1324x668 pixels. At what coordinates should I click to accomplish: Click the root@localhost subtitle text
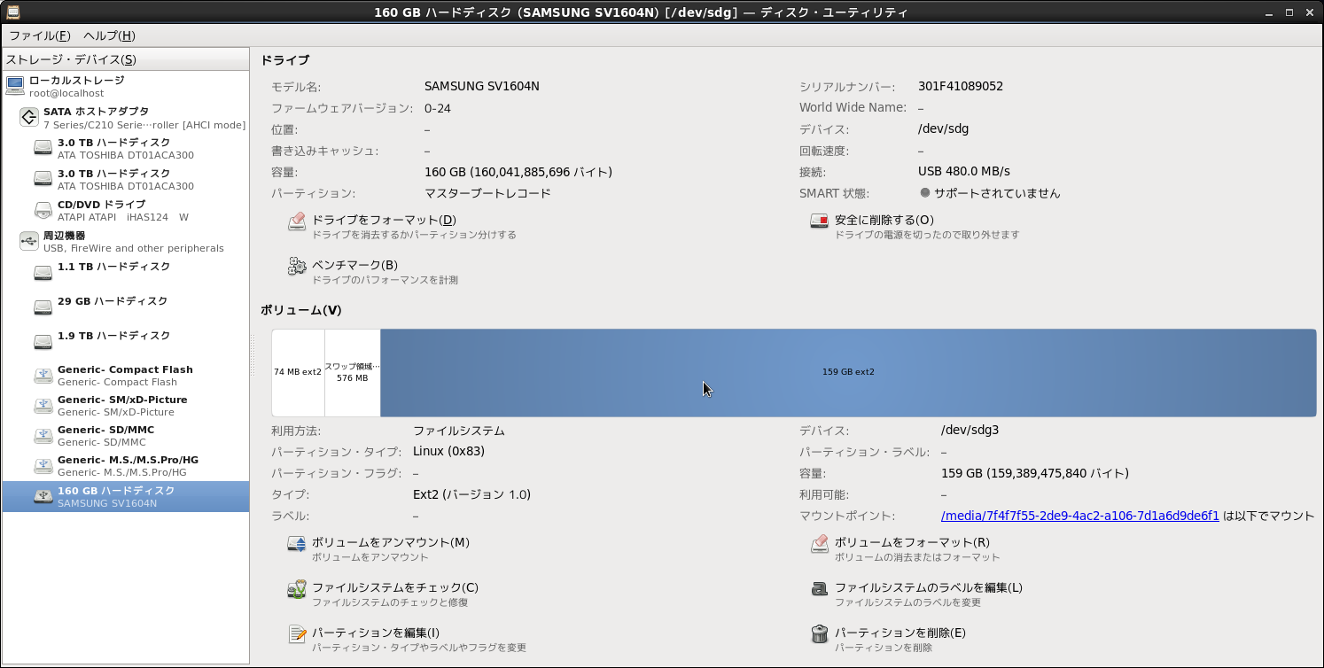(x=66, y=93)
